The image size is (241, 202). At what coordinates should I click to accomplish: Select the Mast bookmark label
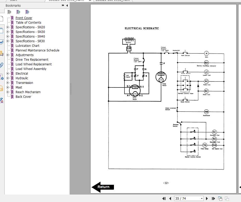point(19,87)
